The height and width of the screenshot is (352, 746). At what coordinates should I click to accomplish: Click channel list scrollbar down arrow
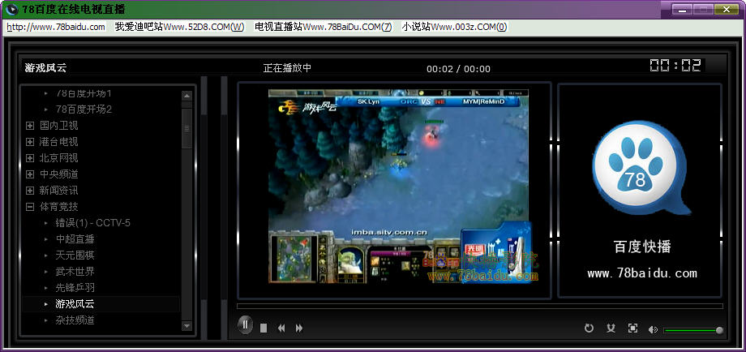coord(187,326)
